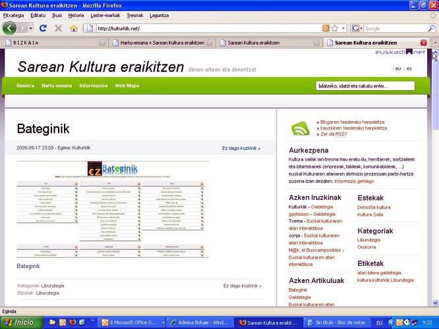Click Hartu-emana in green nav bar
439x329 pixels.
tap(57, 86)
